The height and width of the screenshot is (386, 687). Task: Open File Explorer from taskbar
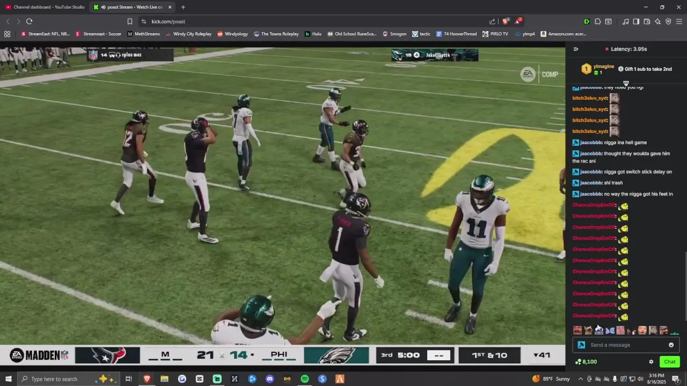(164, 379)
